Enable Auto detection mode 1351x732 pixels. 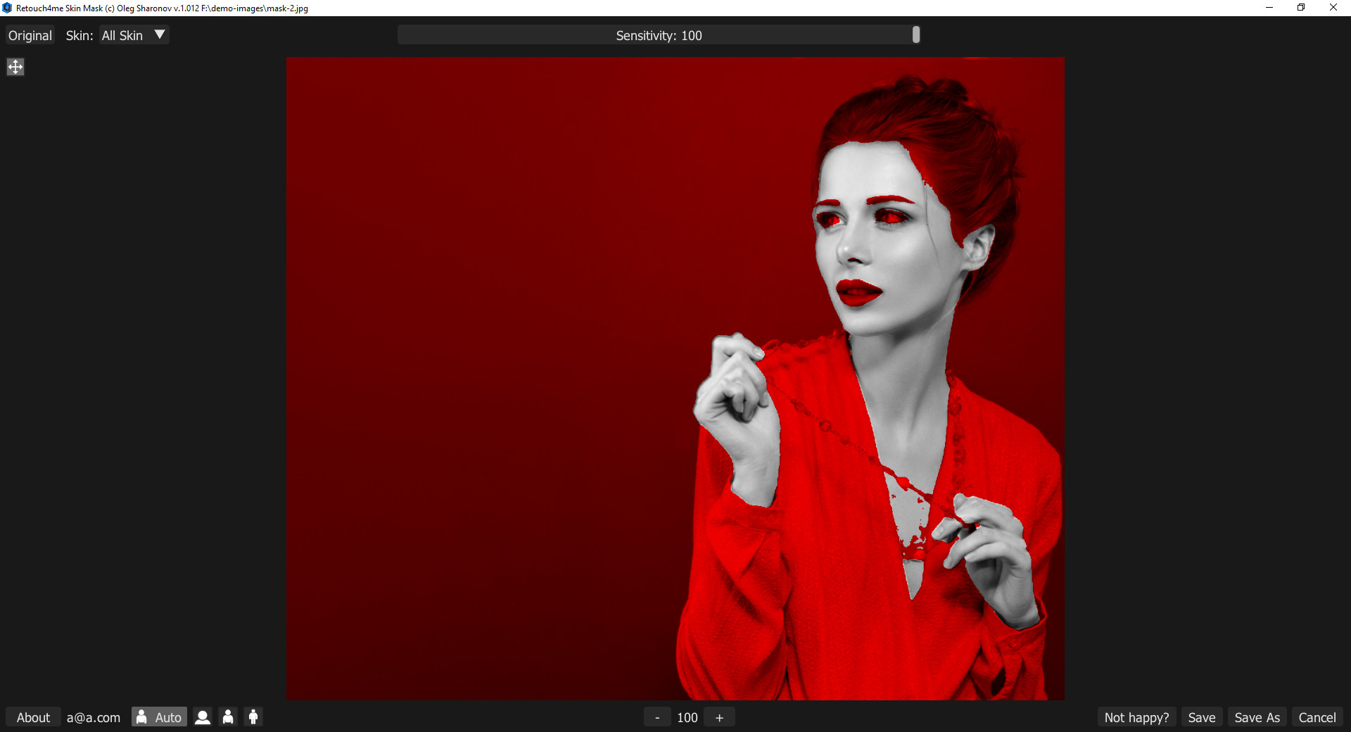(160, 717)
